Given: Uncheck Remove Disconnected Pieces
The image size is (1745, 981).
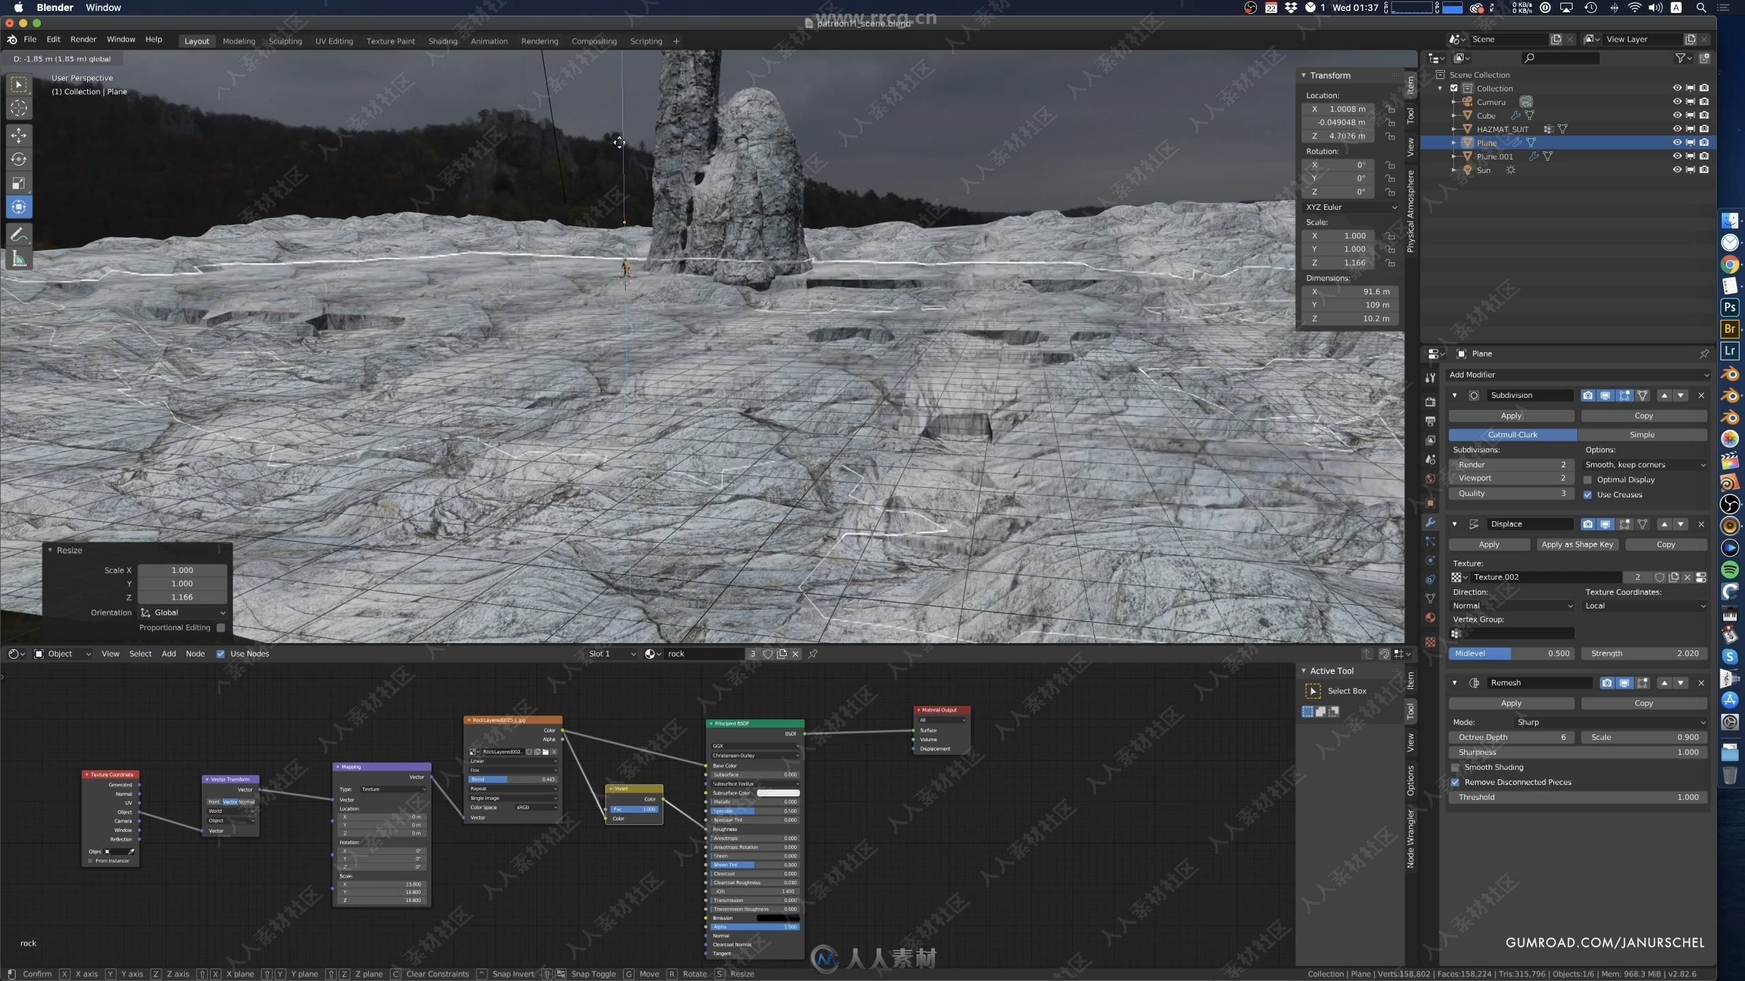Looking at the screenshot, I should click(1455, 782).
